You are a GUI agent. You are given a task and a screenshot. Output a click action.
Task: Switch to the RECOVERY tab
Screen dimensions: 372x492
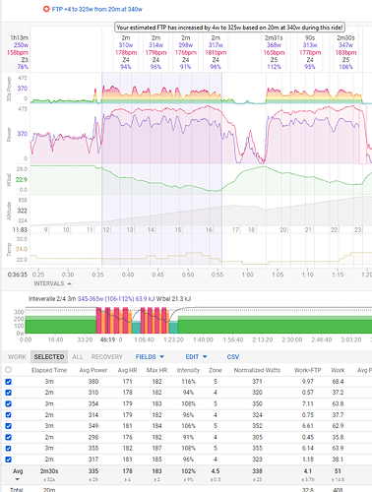(x=106, y=357)
